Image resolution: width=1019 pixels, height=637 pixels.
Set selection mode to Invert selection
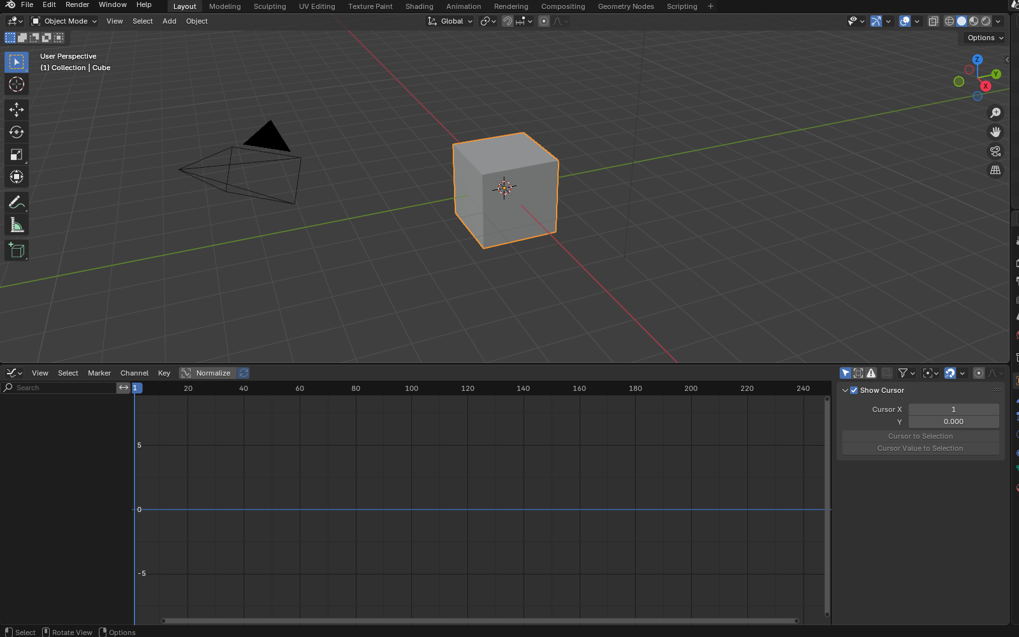[47, 38]
